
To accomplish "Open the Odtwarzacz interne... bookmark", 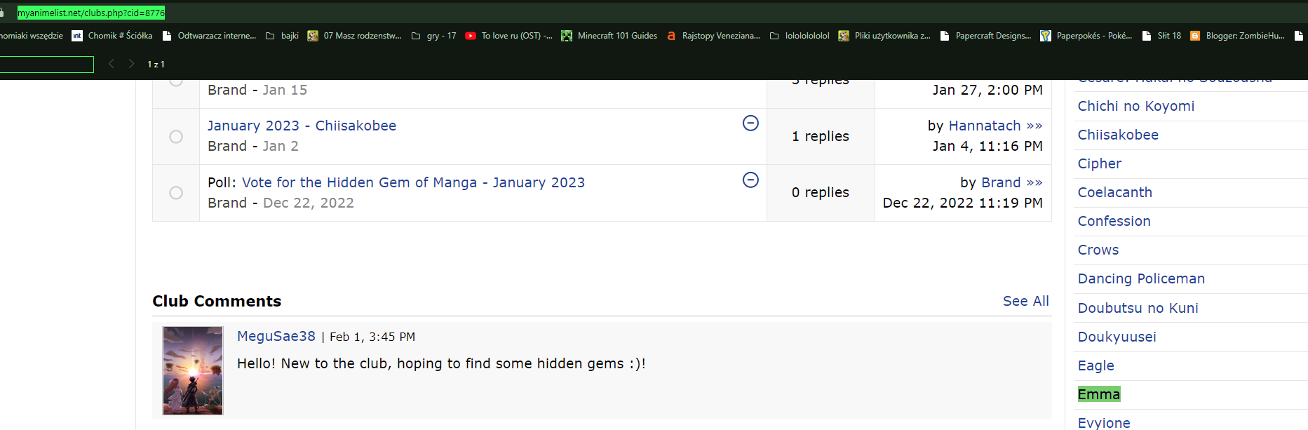I will tap(209, 36).
